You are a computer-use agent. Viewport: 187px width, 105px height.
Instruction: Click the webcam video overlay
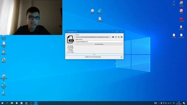pos(31,17)
